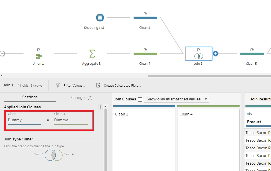The image size is (271, 171).
Task: Click the Filter Values... label
Action: (x=74, y=86)
